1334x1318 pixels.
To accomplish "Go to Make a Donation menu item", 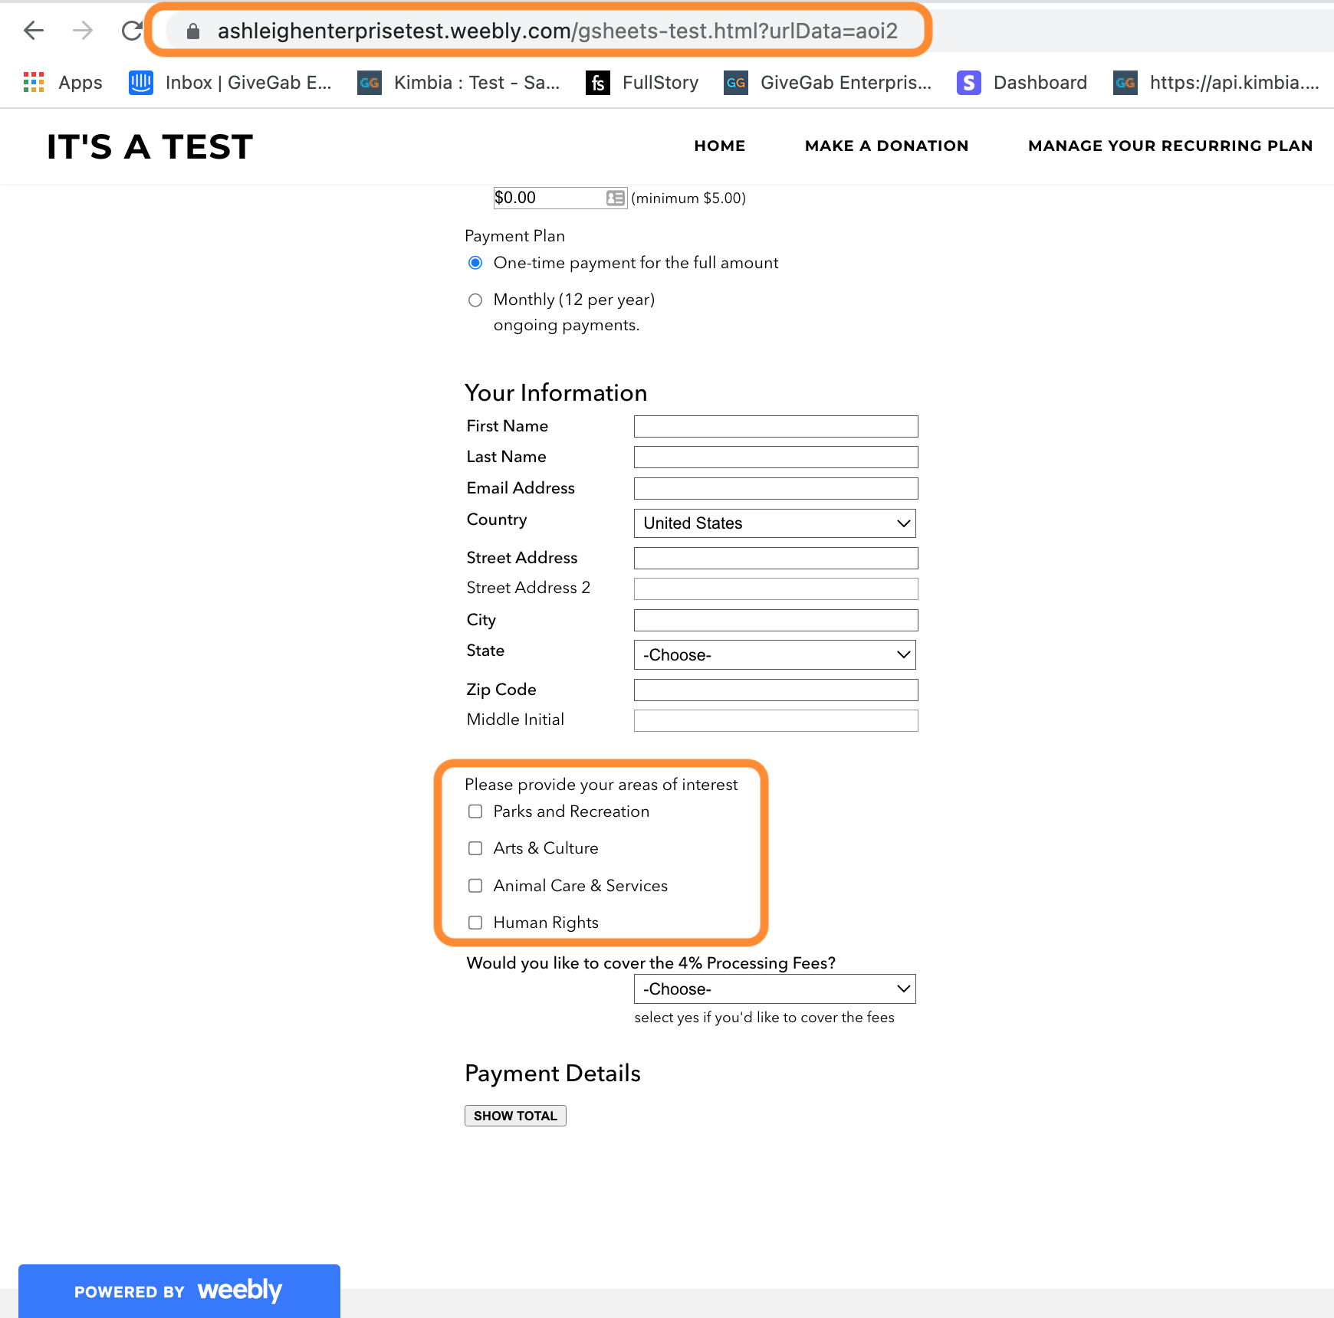I will [887, 146].
